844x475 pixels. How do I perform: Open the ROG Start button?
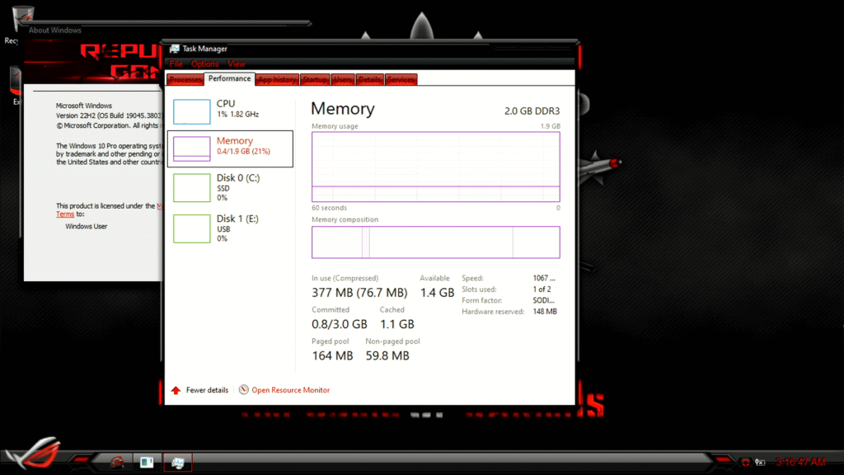[x=33, y=454]
